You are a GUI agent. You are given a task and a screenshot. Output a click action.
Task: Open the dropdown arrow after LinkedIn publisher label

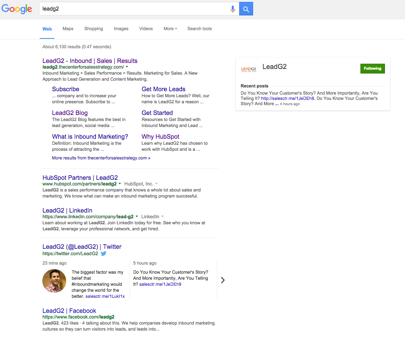pos(162,217)
